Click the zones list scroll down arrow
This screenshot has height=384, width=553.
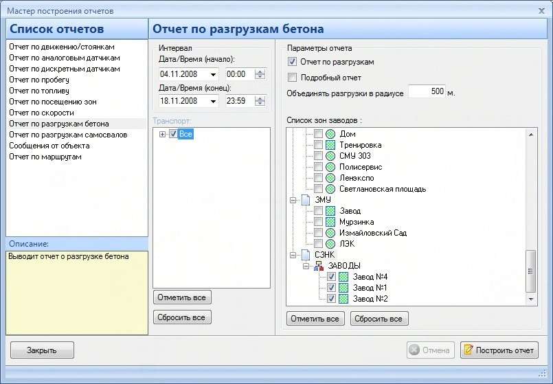531,300
